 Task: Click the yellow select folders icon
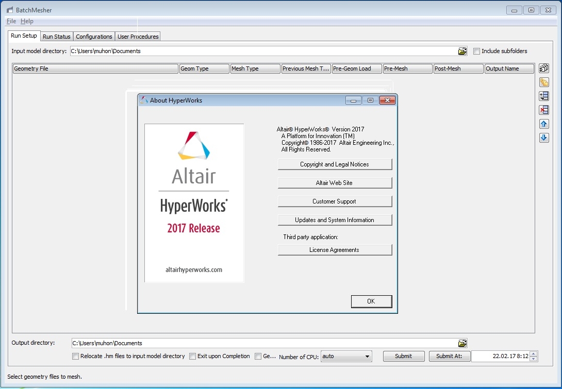click(x=544, y=82)
